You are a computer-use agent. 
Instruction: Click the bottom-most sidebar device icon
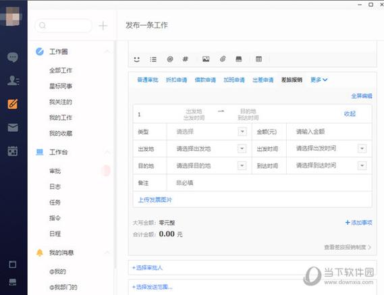point(13,282)
